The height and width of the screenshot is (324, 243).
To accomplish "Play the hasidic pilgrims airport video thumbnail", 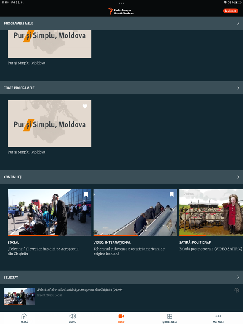I will [49, 213].
